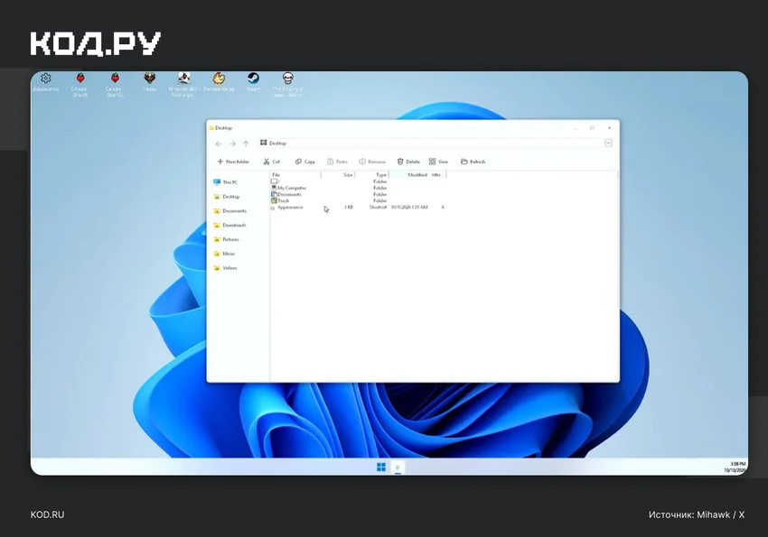
Task: Open Pictures in the sidebar
Action: tap(226, 240)
